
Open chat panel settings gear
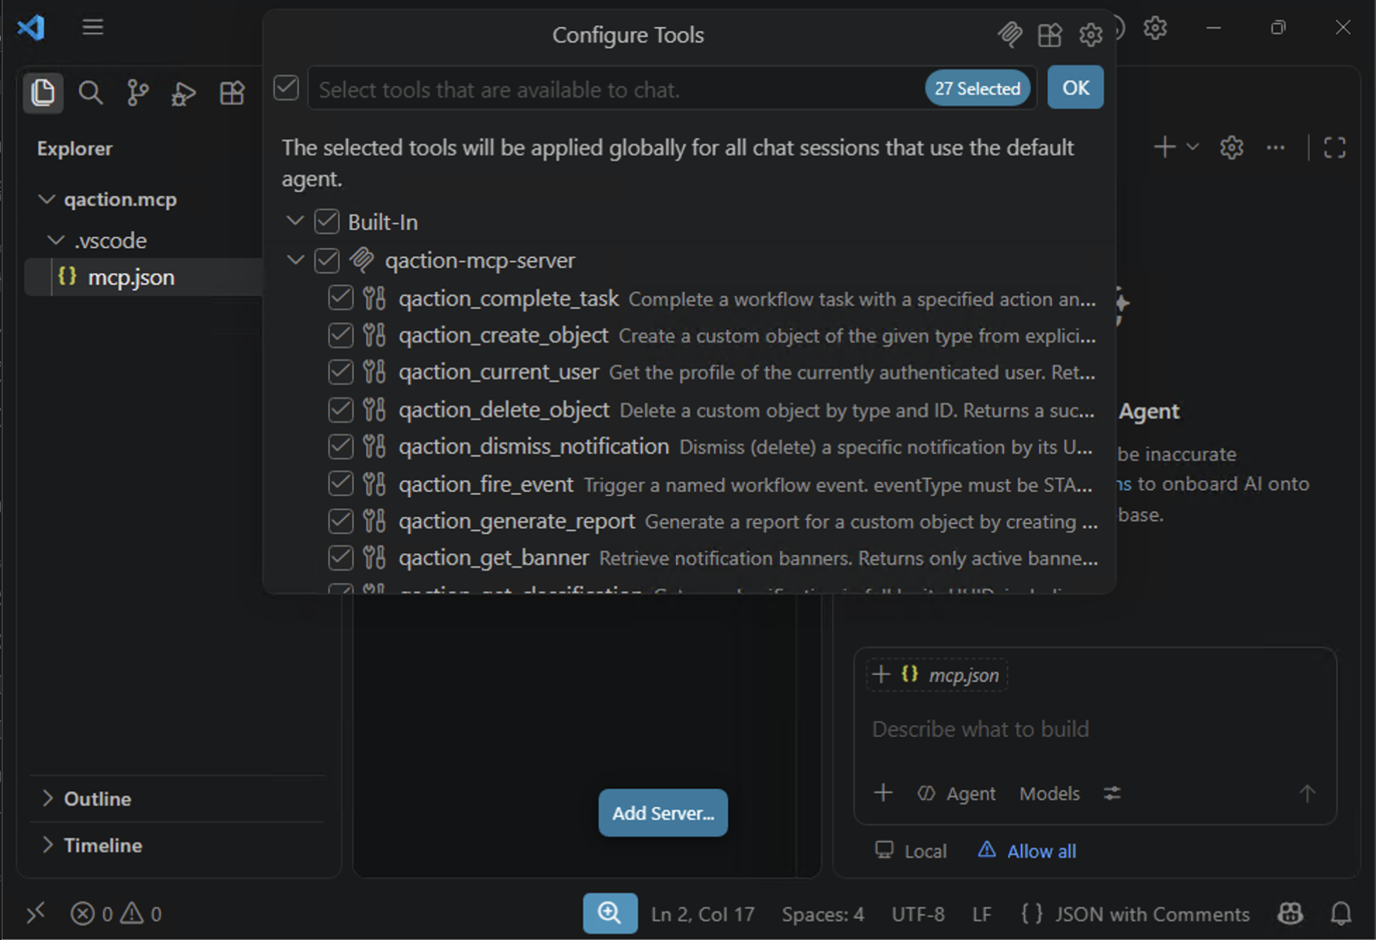tap(1231, 148)
